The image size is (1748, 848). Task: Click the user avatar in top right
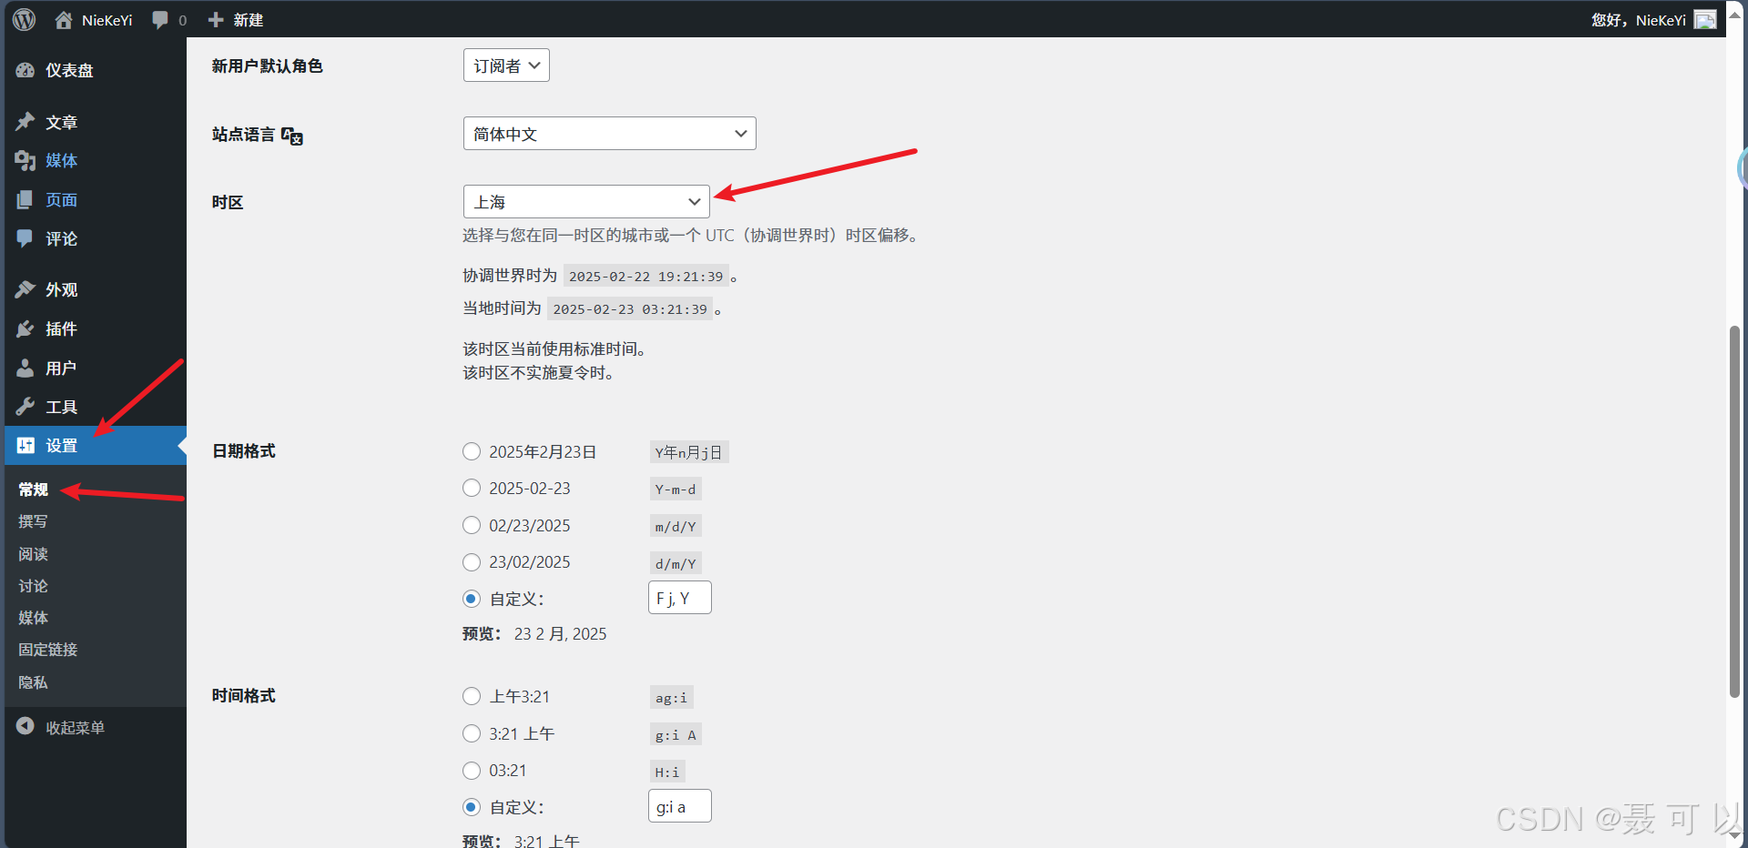(x=1705, y=20)
